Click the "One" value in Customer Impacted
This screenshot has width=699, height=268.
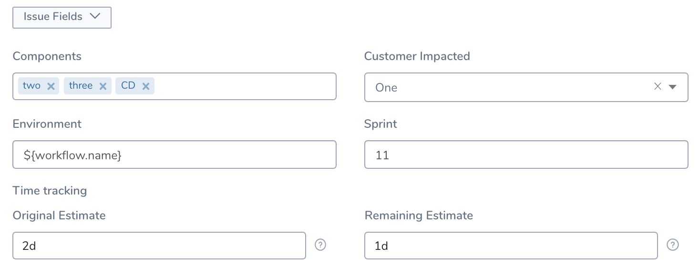(x=386, y=88)
